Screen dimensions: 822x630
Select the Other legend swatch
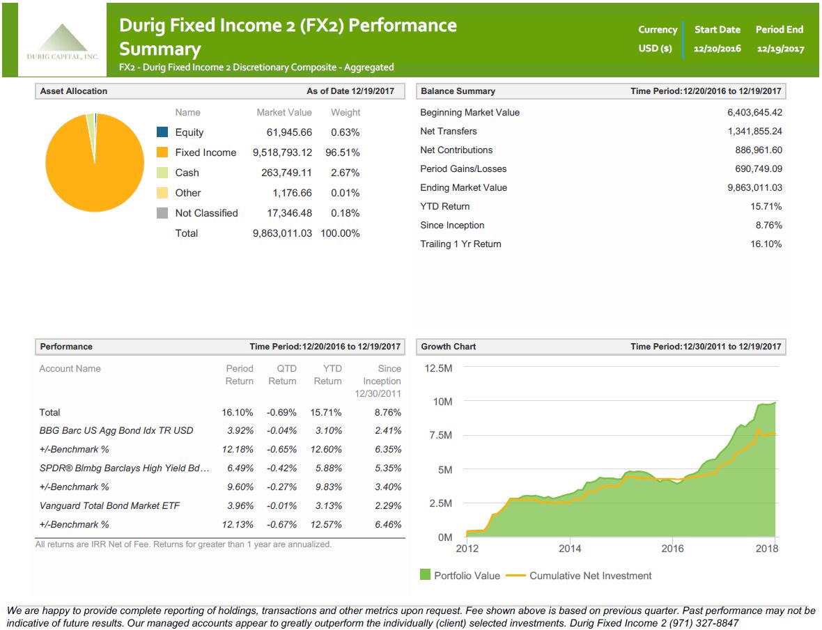click(162, 193)
